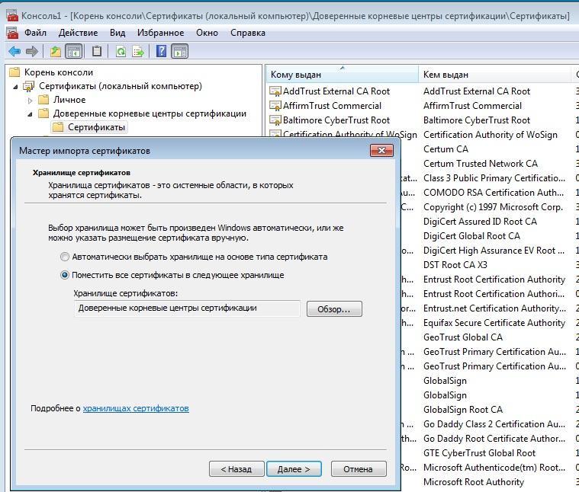This screenshot has height=492, width=579.
Task: Click certificate icon of Baltimore CyberTrust Root
Action: (x=275, y=120)
